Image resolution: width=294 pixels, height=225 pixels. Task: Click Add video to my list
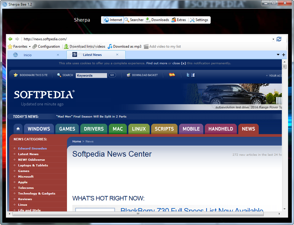(162, 46)
